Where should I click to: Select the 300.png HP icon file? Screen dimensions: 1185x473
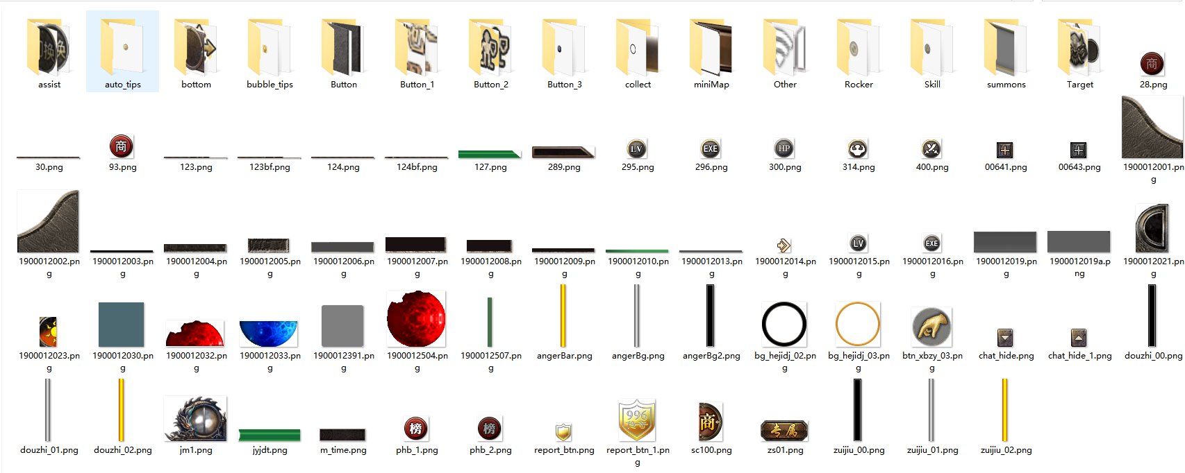(784, 148)
